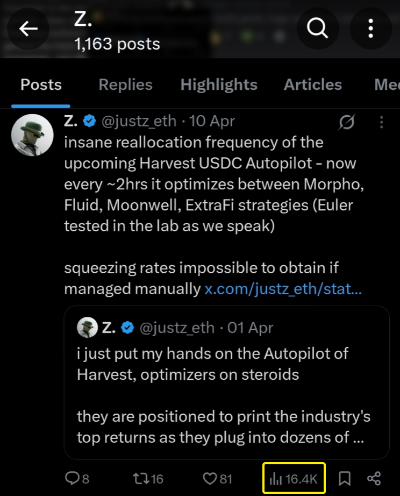Viewport: 400px width, 496px height.
Task: Switch to the Replies tab
Action: coord(125,84)
